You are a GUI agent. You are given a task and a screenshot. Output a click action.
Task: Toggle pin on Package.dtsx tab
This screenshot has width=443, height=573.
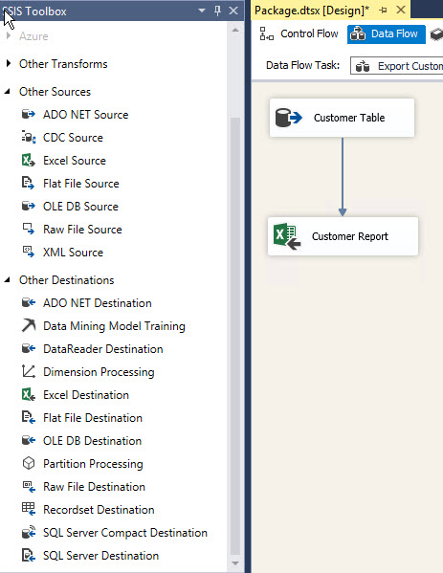tap(383, 11)
